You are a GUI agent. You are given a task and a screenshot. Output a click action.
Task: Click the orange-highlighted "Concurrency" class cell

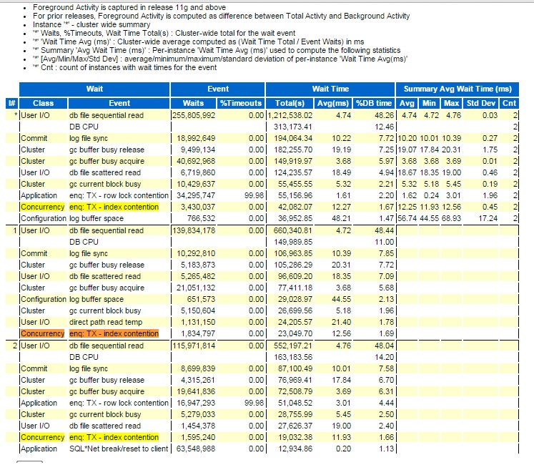(42, 334)
